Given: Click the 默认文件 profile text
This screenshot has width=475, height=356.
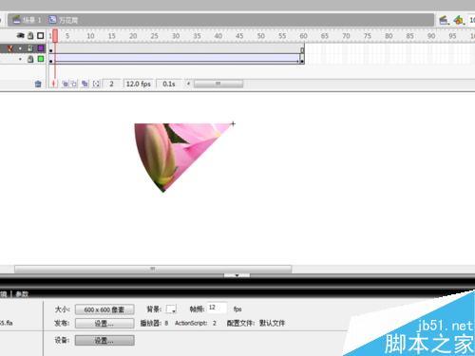Looking at the screenshot, I should (x=272, y=323).
